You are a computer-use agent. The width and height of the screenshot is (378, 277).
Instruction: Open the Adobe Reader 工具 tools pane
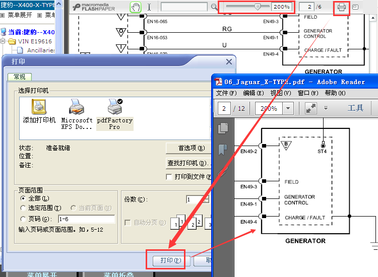[355, 108]
